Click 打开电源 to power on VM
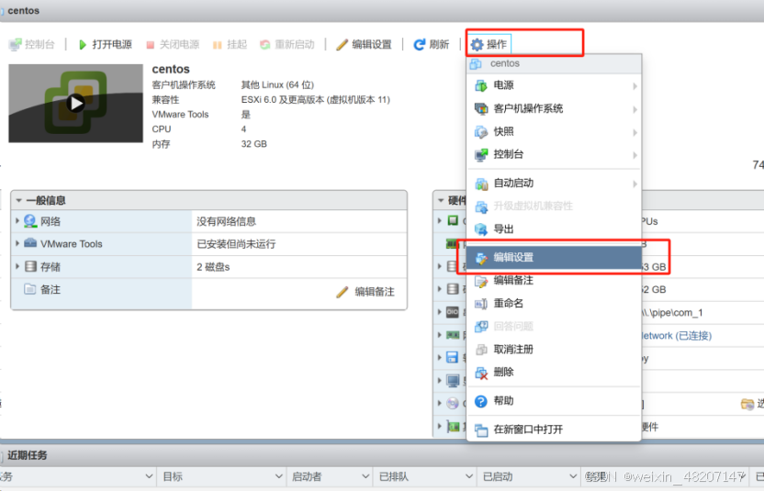764x491 pixels. 106,44
